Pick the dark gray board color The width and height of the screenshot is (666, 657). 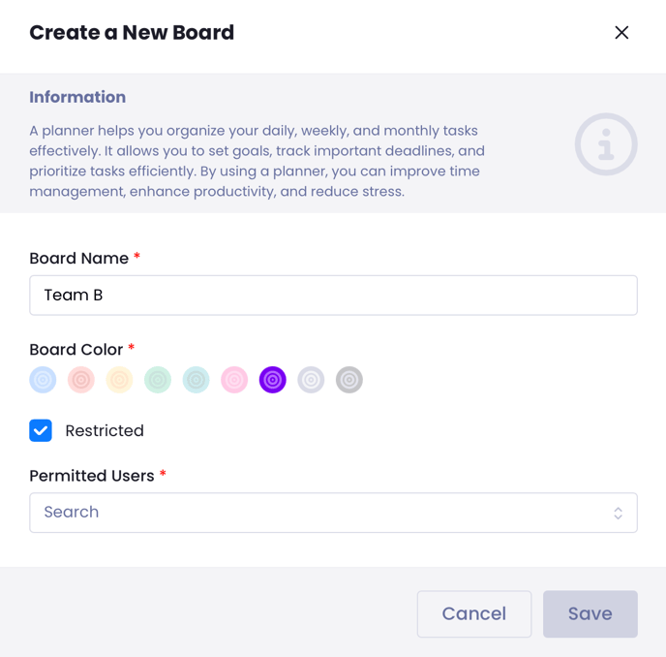click(349, 380)
